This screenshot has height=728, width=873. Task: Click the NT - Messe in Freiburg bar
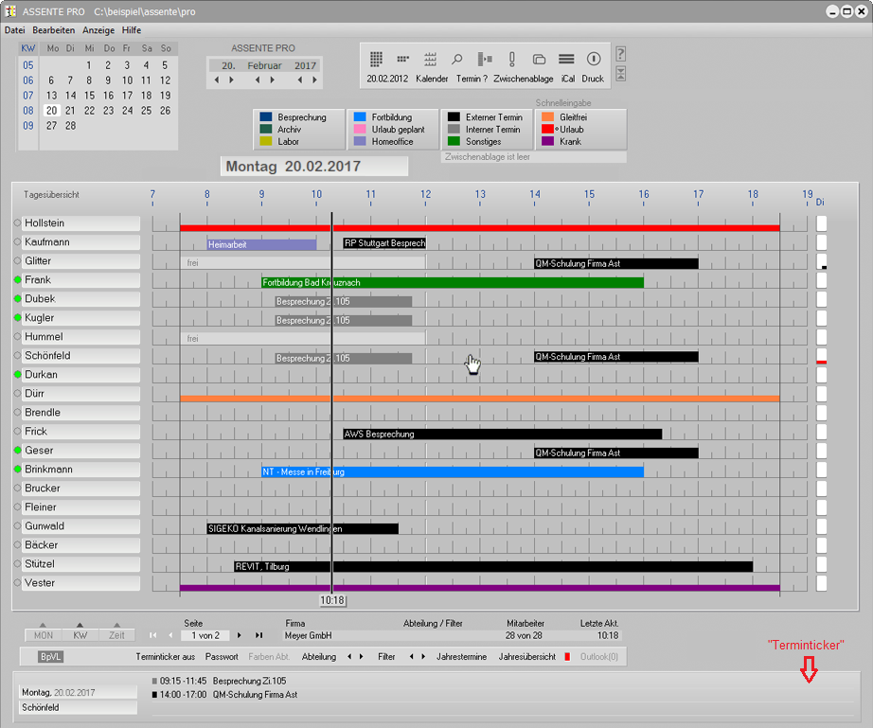[x=453, y=472]
